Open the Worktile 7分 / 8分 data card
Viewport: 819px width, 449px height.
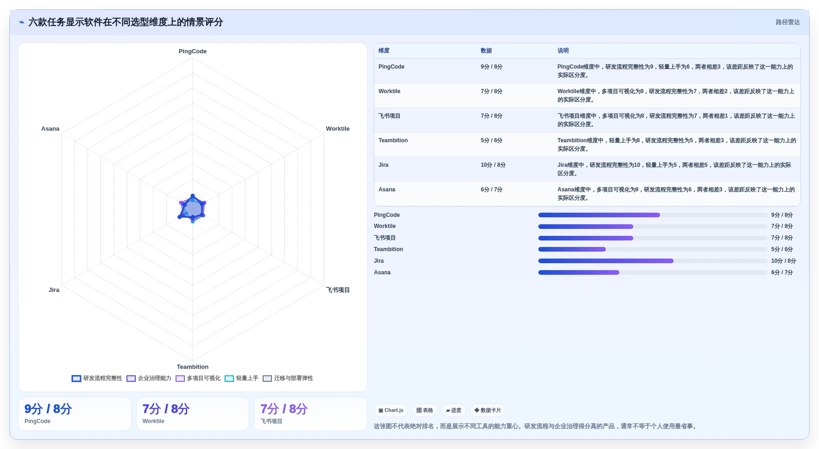193,414
